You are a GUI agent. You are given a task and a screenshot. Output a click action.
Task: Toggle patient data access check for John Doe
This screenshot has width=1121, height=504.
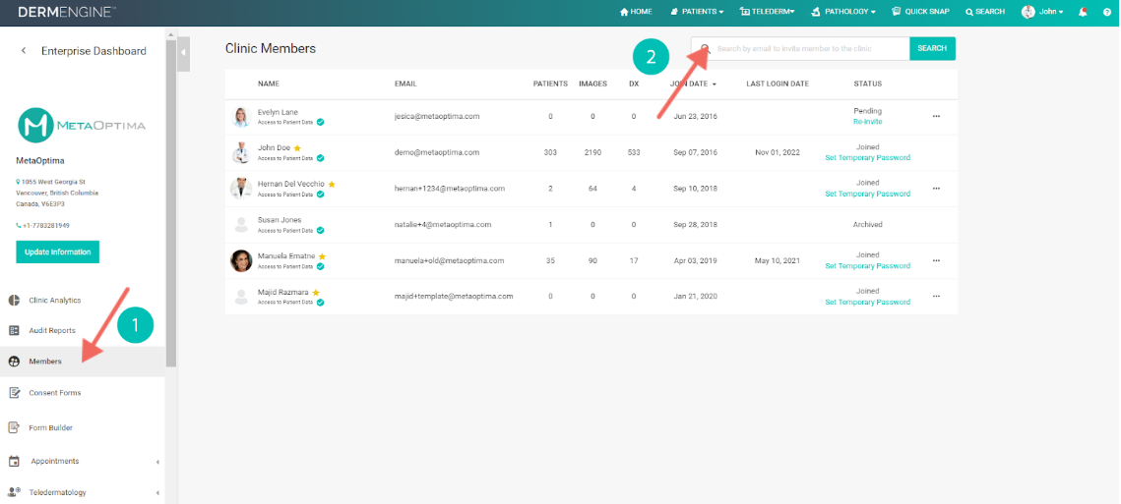(320, 158)
